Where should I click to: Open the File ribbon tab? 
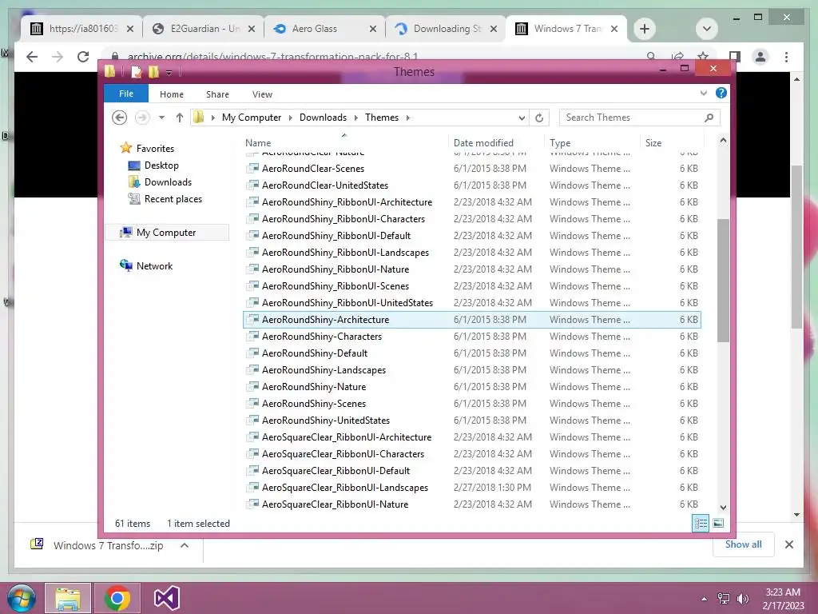[126, 94]
